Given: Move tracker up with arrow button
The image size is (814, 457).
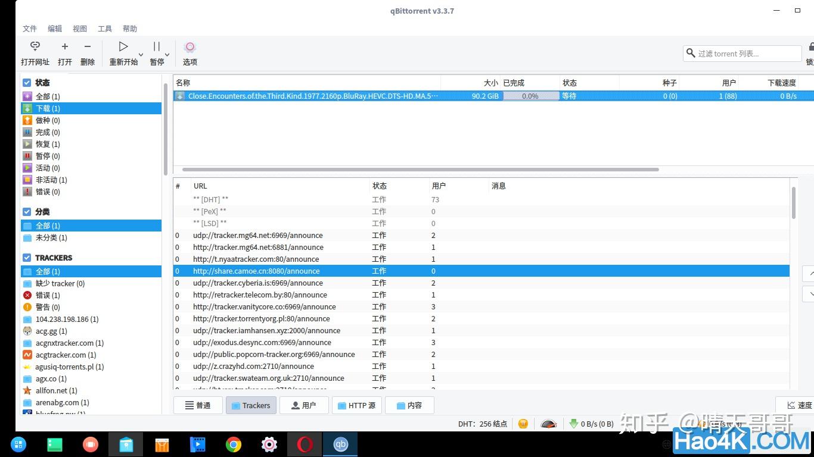Looking at the screenshot, I should pyautogui.click(x=809, y=273).
